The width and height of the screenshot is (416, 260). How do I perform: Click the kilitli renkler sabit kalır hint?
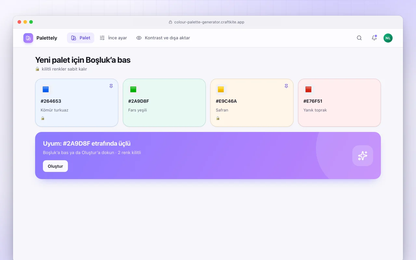pyautogui.click(x=64, y=69)
